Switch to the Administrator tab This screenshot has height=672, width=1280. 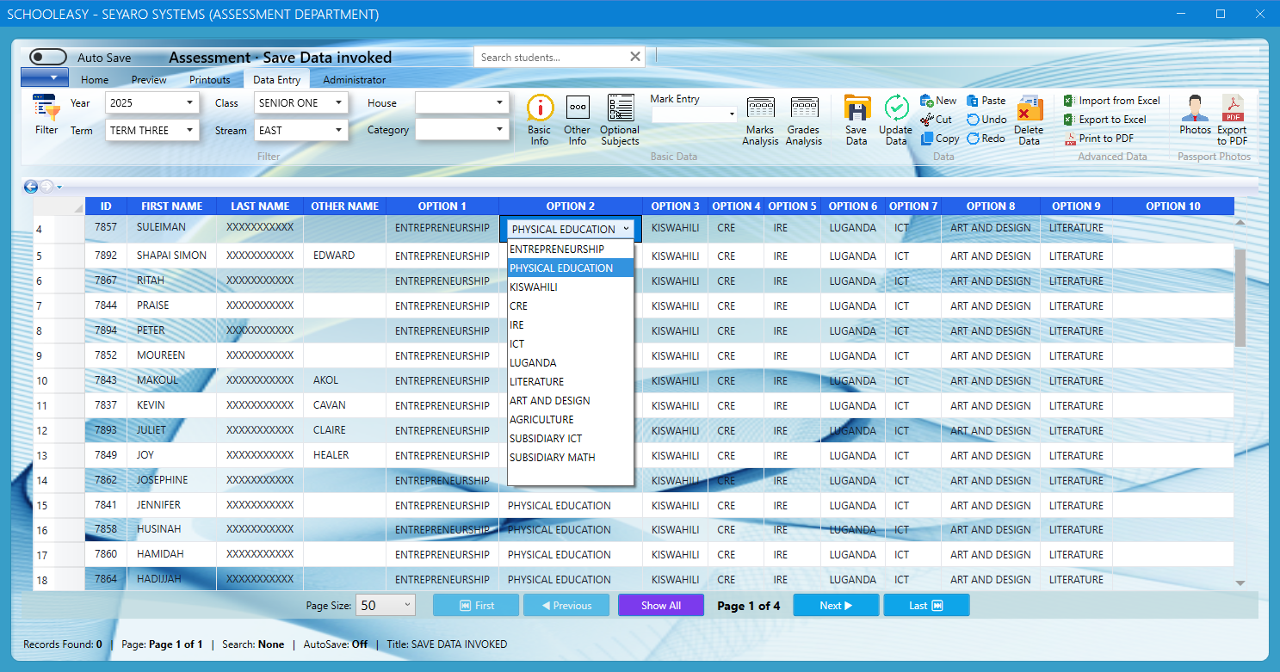[x=353, y=78]
